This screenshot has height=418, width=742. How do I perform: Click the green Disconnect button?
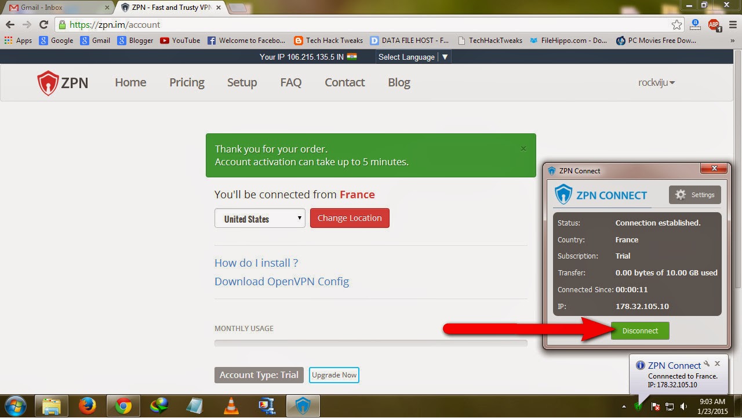click(x=640, y=330)
